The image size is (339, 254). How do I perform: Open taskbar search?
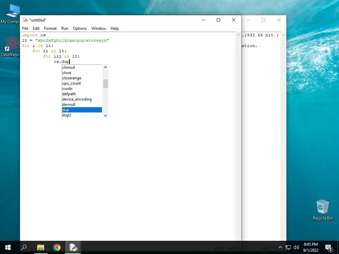(24, 247)
